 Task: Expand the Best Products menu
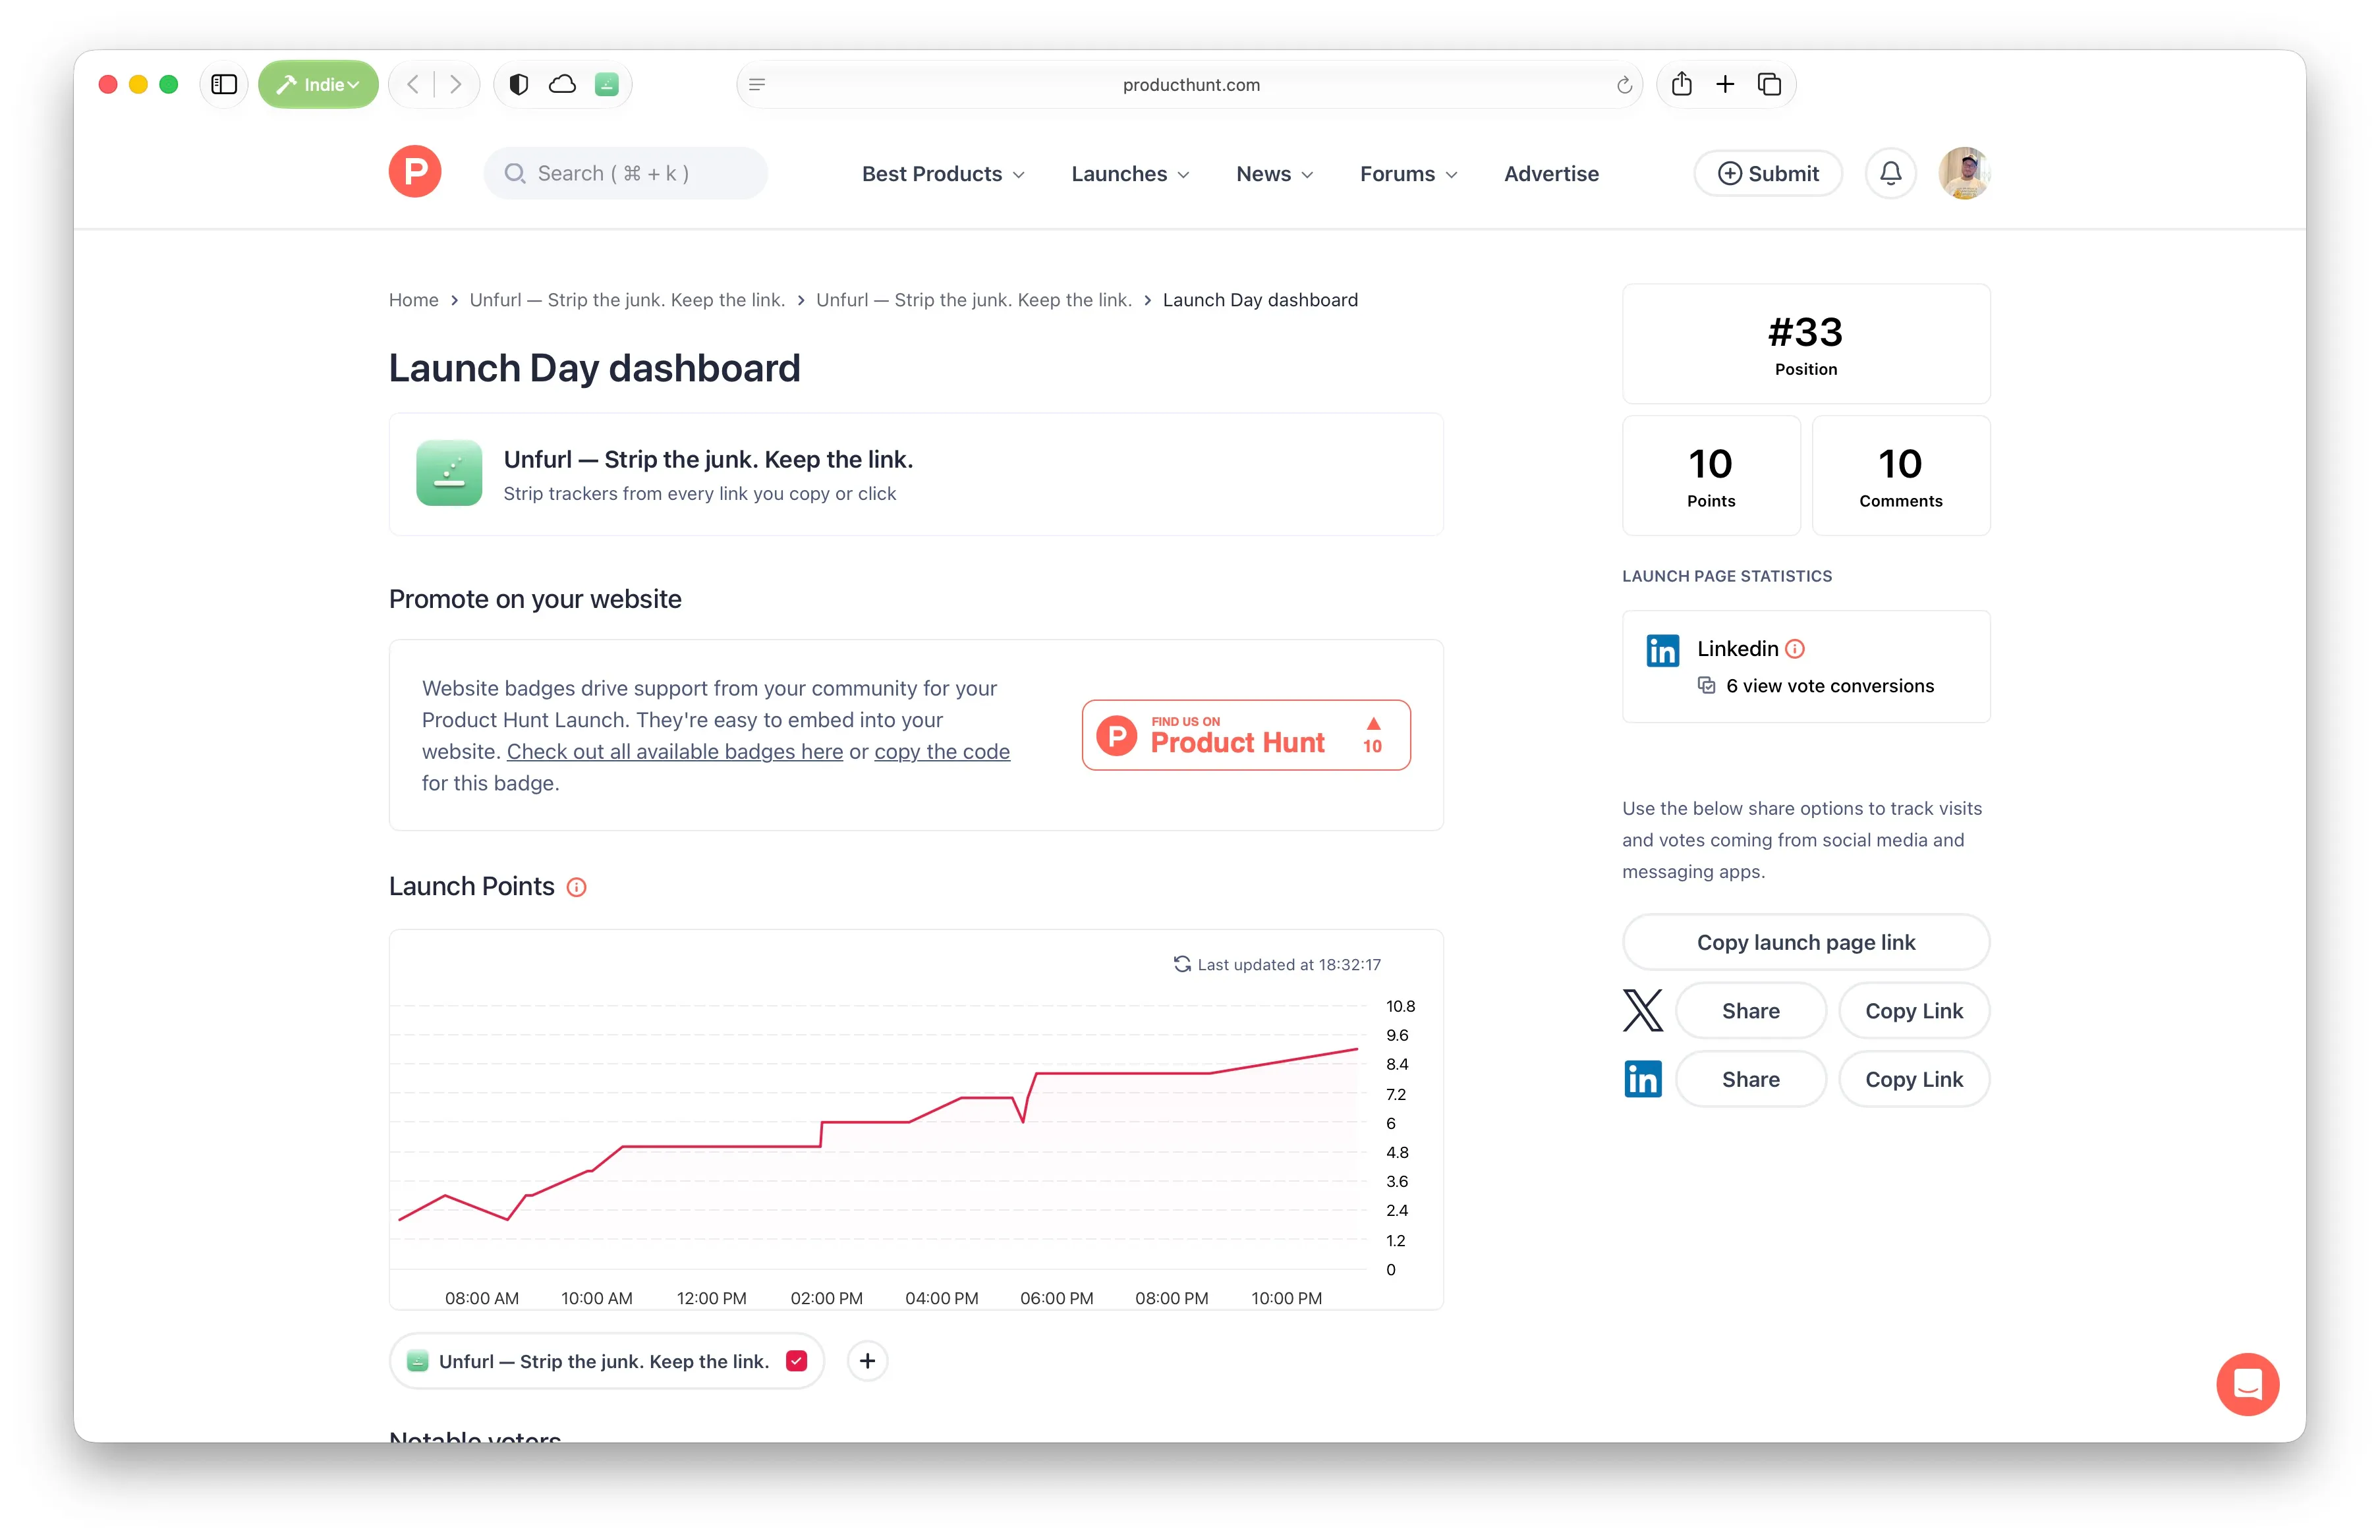pyautogui.click(x=943, y=174)
